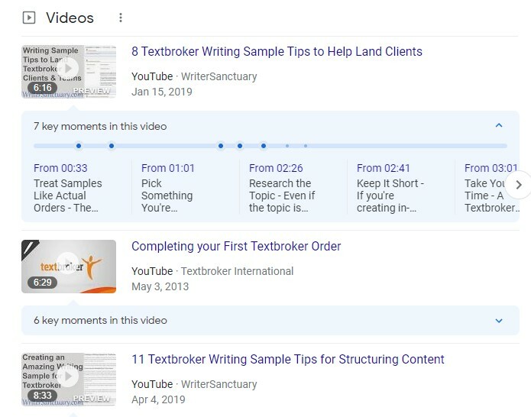Open "11 Textbroker Writing Sample Tips" link
531x417 pixels.
pos(288,359)
